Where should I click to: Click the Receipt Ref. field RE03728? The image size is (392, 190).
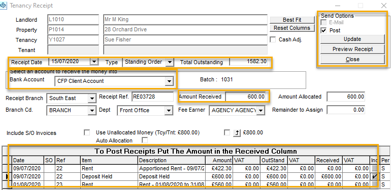pyautogui.click(x=152, y=97)
